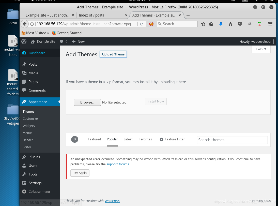This screenshot has width=278, height=206.
Task: Click New content in admin bar
Action: pos(78,41)
